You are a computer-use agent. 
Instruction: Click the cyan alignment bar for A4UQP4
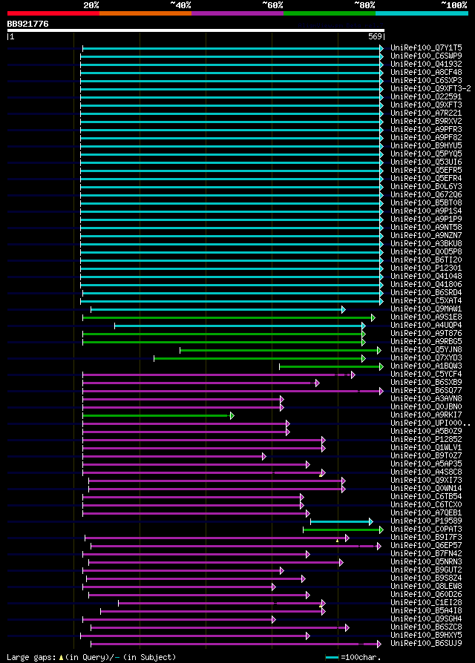click(240, 326)
